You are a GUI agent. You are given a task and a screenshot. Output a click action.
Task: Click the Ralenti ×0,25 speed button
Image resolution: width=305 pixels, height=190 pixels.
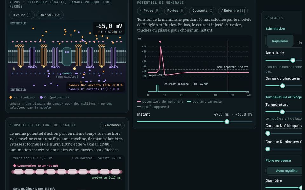pyautogui.click(x=50, y=15)
